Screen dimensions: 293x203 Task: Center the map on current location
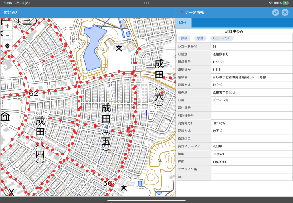coord(7,45)
